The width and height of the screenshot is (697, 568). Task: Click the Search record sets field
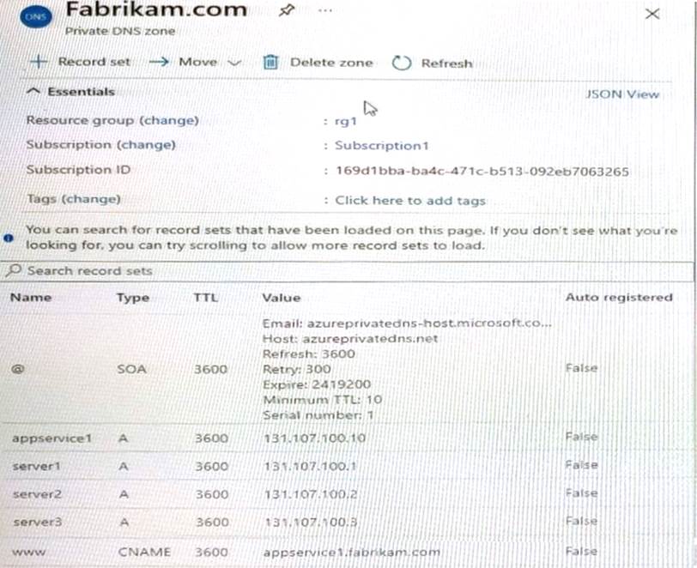[x=343, y=271]
